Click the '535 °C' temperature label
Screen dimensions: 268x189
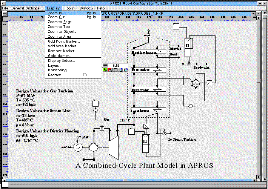point(125,120)
